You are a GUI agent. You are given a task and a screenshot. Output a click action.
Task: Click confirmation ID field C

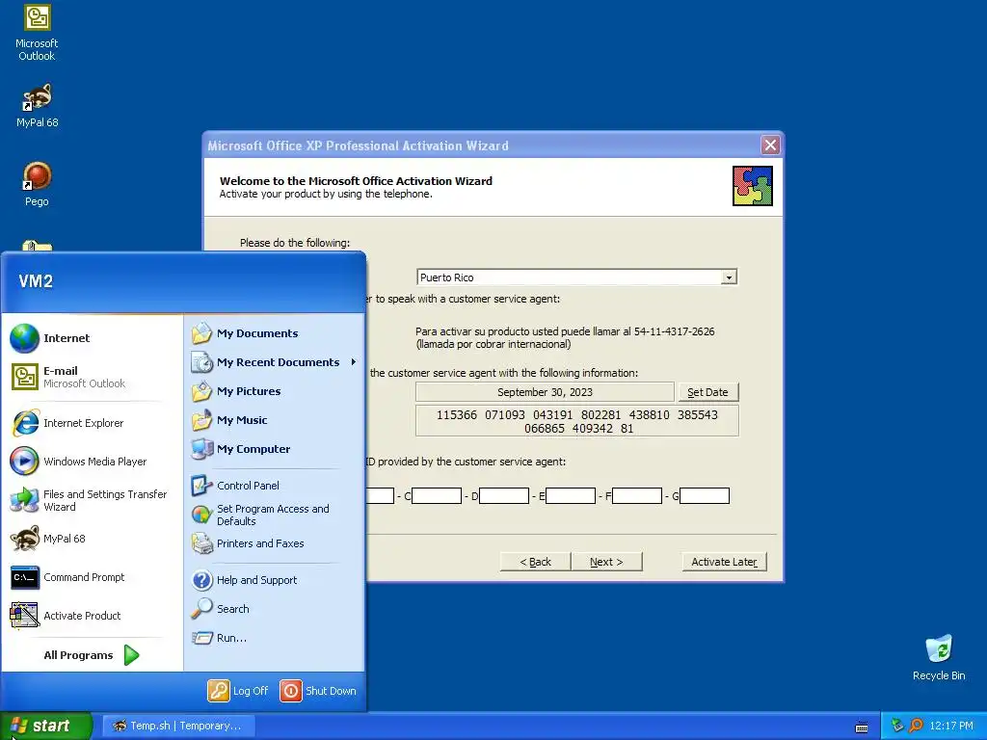[437, 496]
